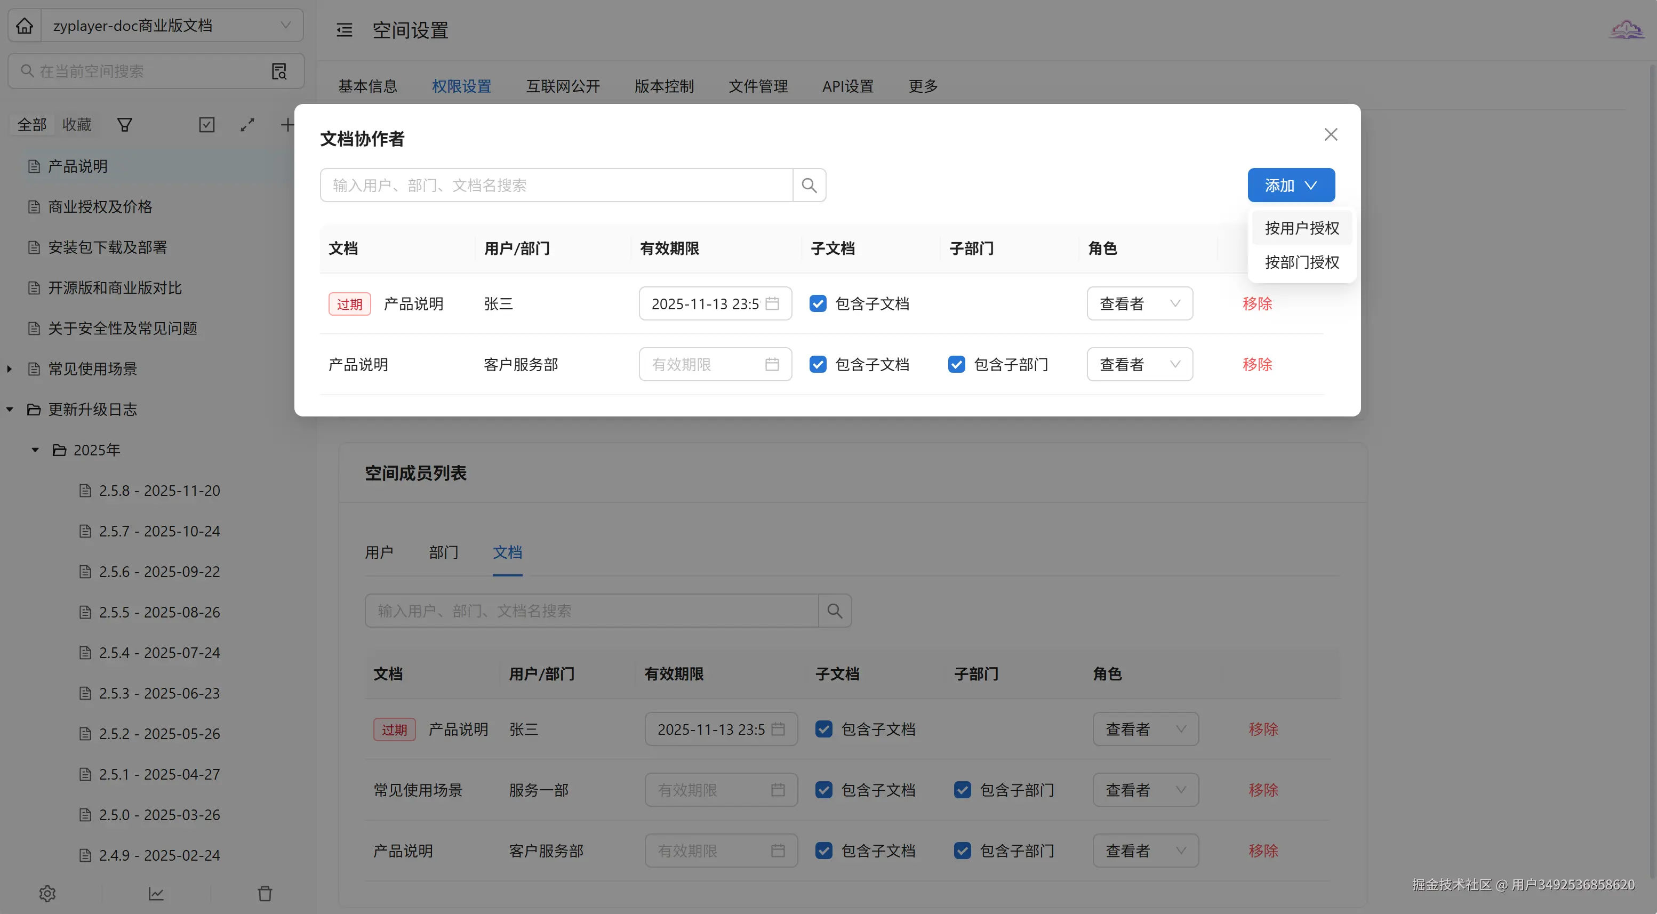Screen dimensions: 1657x914
Task: Click 移除 for the 客户服务部 row in dialog
Action: (x=1257, y=365)
